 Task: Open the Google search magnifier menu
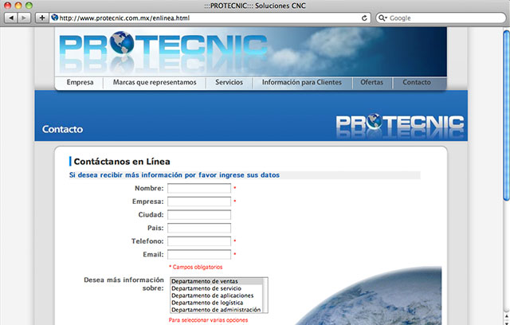tap(382, 18)
